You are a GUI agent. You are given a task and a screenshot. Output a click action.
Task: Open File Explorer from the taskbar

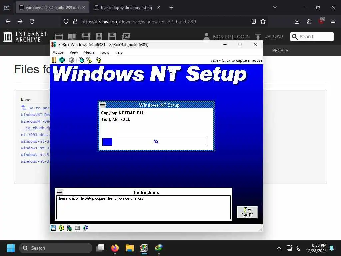pos(130,248)
